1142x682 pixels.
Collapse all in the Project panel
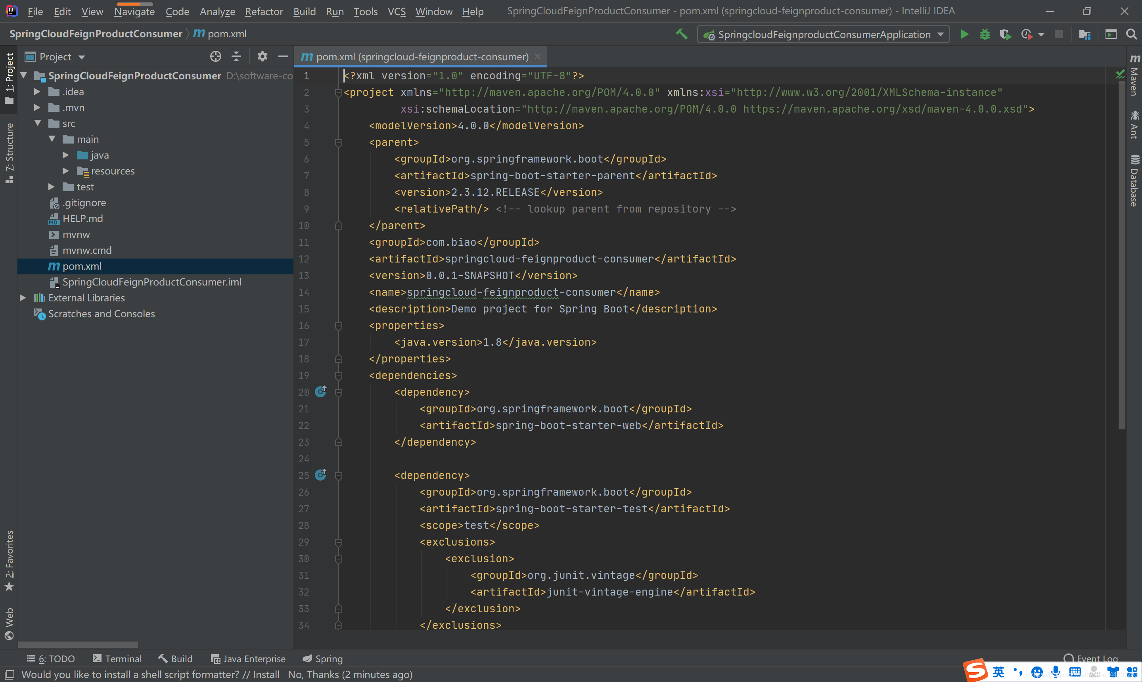(x=236, y=57)
